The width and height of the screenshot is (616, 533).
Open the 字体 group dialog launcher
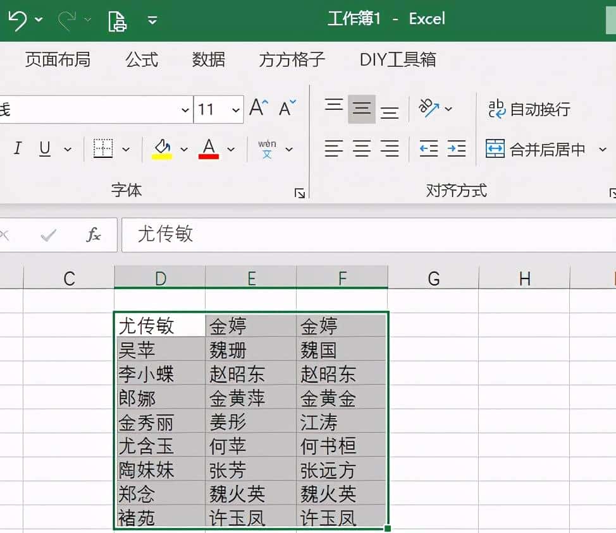click(300, 193)
